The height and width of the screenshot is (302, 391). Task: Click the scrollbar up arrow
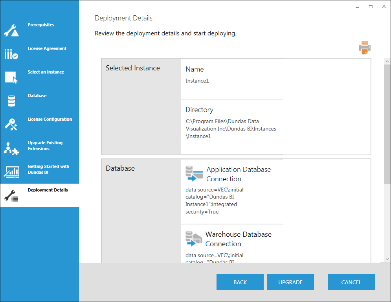(387, 61)
